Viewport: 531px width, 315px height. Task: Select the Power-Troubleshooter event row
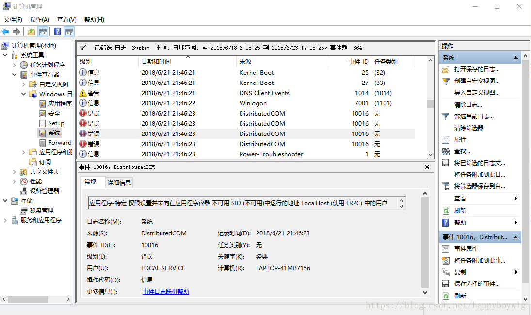tap(246, 154)
